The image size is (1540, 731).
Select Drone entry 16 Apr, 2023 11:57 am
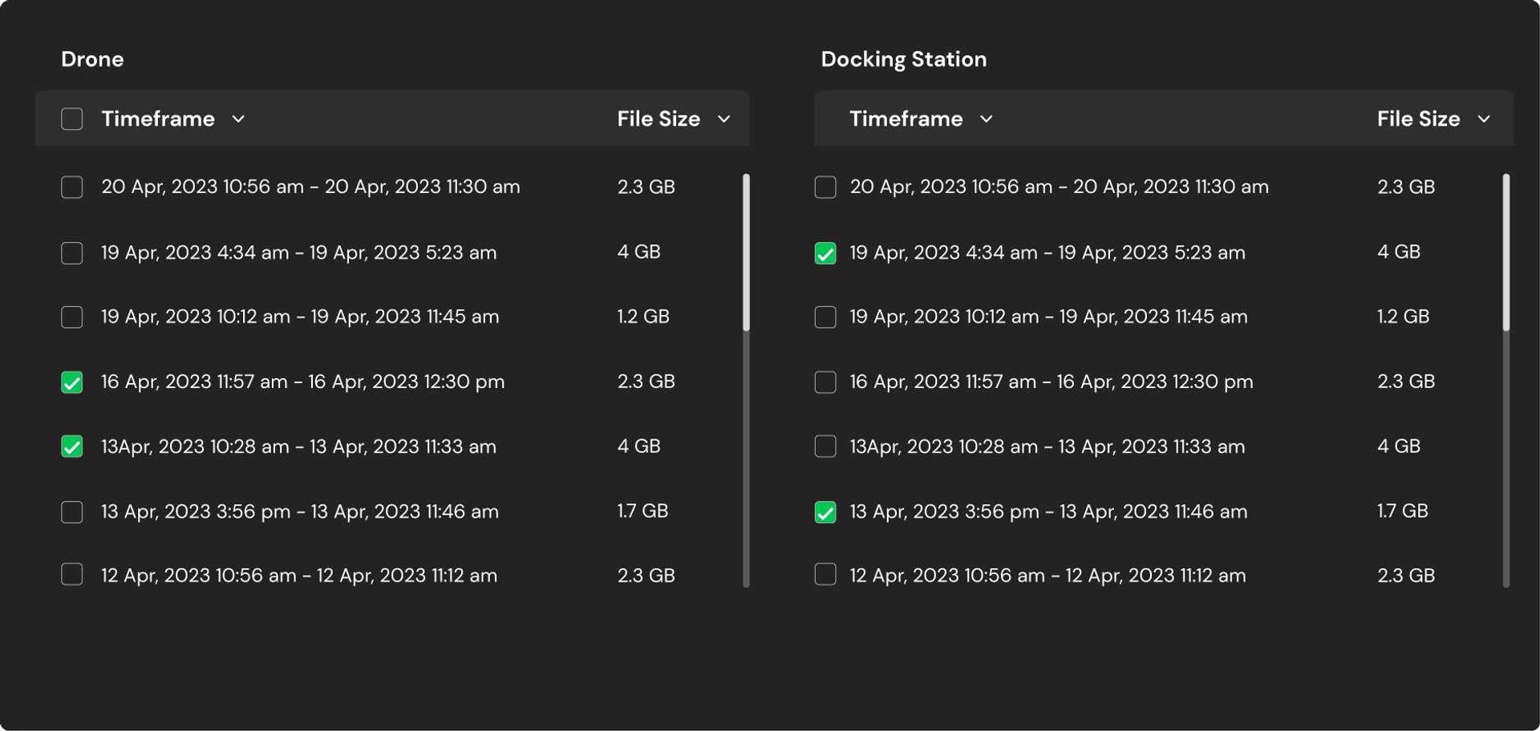point(303,382)
